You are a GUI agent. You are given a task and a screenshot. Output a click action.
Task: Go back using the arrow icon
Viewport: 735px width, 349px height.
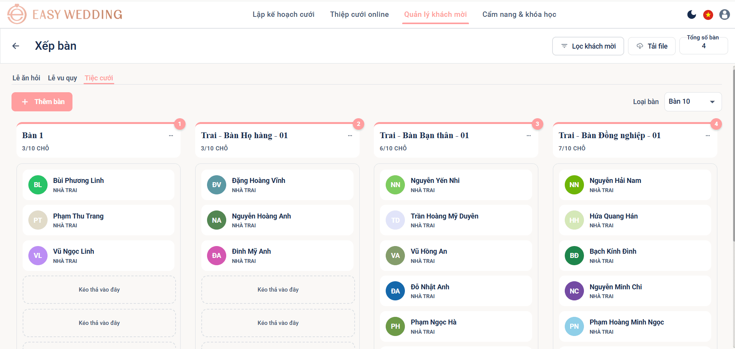point(16,46)
